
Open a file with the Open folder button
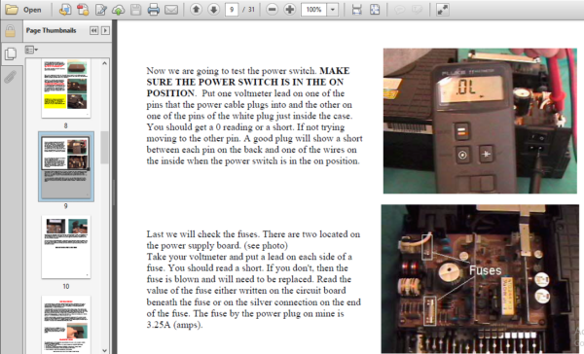(23, 10)
